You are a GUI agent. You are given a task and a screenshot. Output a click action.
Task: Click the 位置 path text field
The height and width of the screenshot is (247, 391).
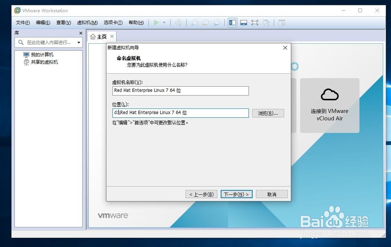[181, 113]
